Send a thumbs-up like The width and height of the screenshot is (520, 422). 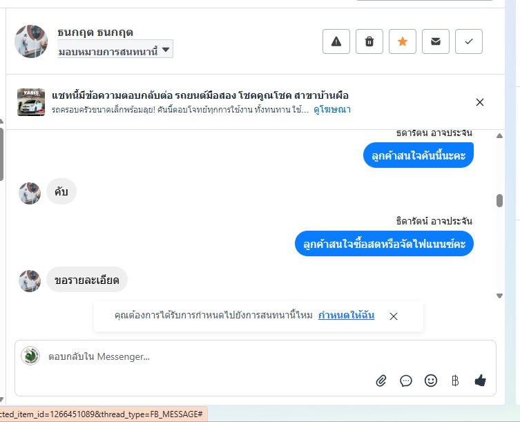(x=481, y=381)
